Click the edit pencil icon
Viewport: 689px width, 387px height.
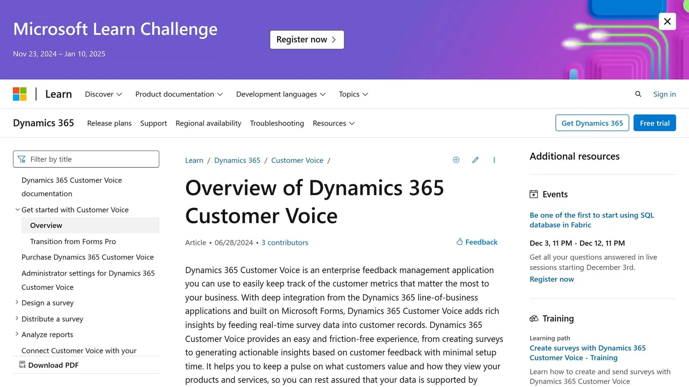475,160
